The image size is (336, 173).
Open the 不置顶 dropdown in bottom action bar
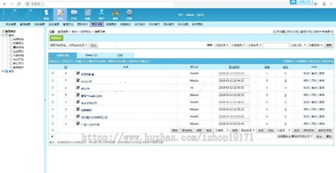click(284, 130)
